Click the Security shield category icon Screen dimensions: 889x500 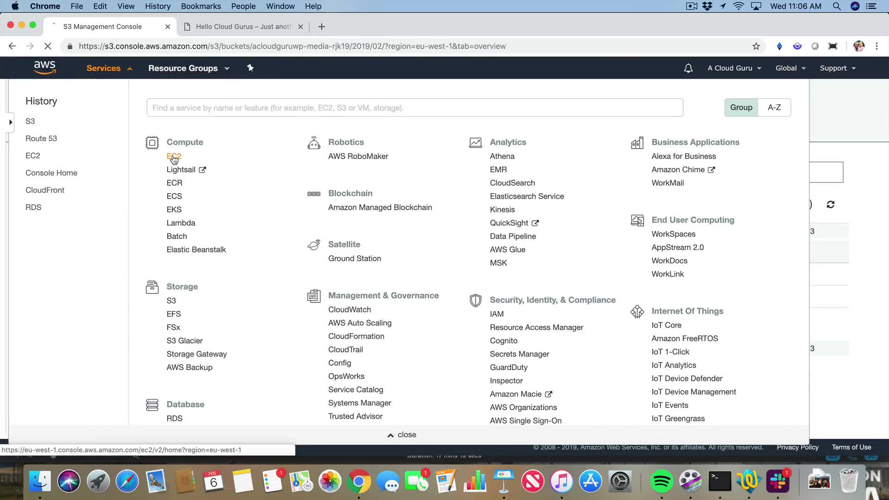click(475, 300)
